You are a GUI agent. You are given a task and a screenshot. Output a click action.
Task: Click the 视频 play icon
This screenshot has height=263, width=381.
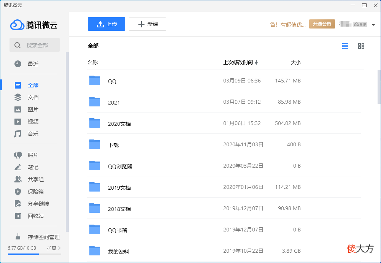(18, 122)
